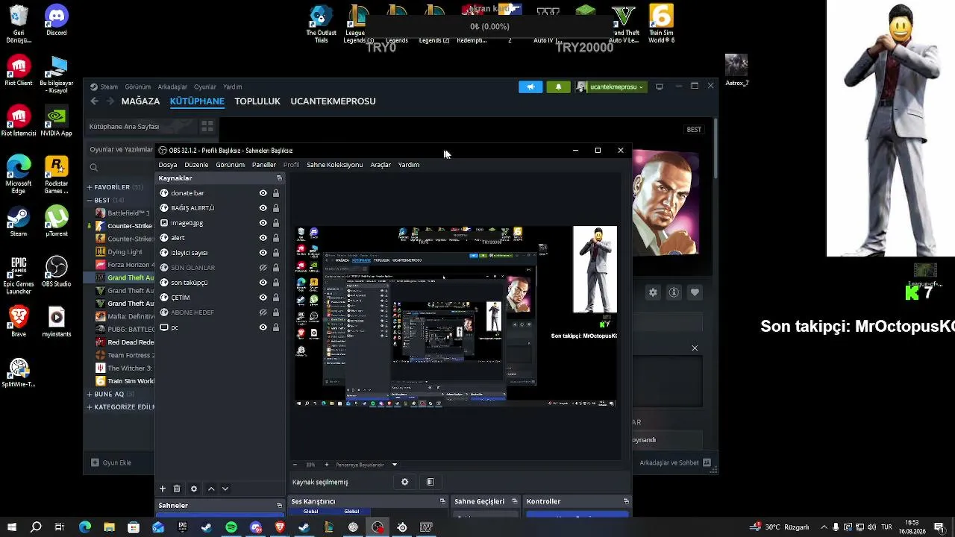The image size is (955, 537).
Task: Open Discord desktop shortcut
Action: coord(57,20)
